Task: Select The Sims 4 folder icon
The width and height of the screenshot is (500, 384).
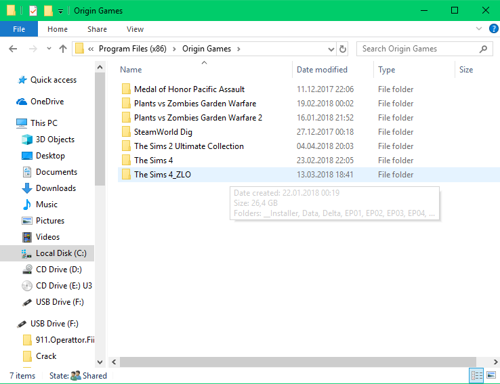Action: tap(126, 161)
